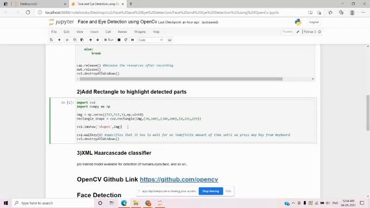Click the right arrow of cell scrollbar

[313, 79]
